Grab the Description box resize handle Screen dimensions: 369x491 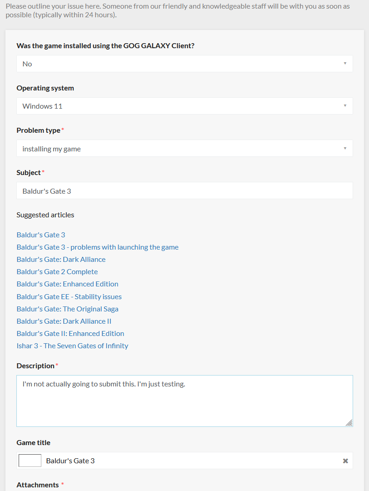click(349, 423)
